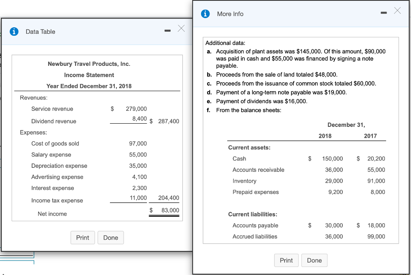Click the 2017 column header

pyautogui.click(x=370, y=136)
